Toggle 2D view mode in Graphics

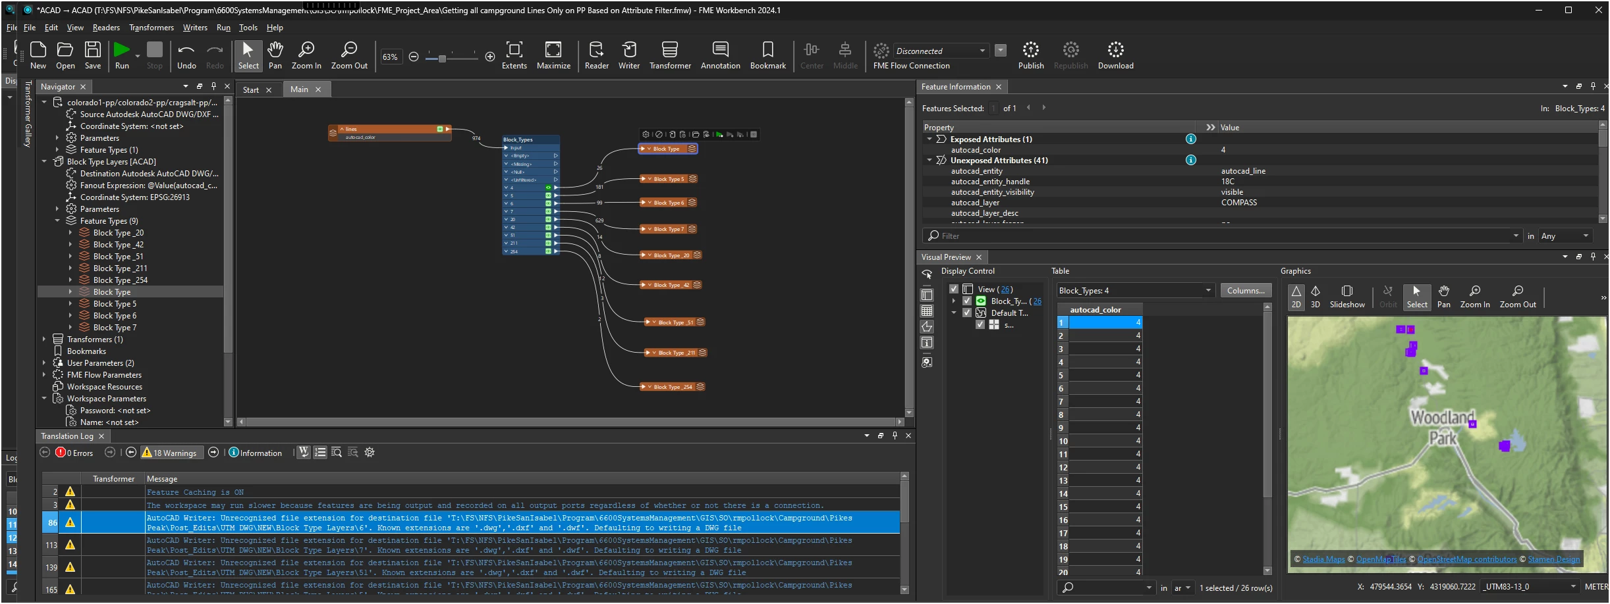pos(1296,297)
